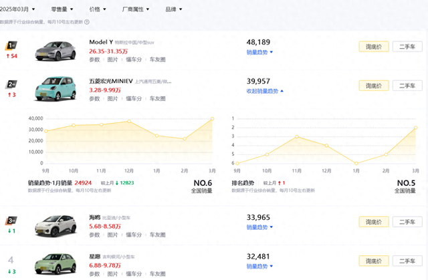The height and width of the screenshot is (280, 428).
Task: Open 图片 for Model Y
Action: (x=112, y=59)
